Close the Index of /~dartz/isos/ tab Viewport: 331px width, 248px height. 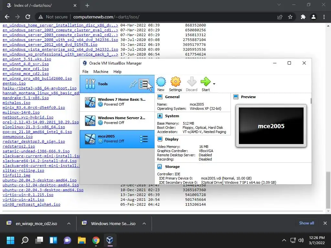point(75,5)
